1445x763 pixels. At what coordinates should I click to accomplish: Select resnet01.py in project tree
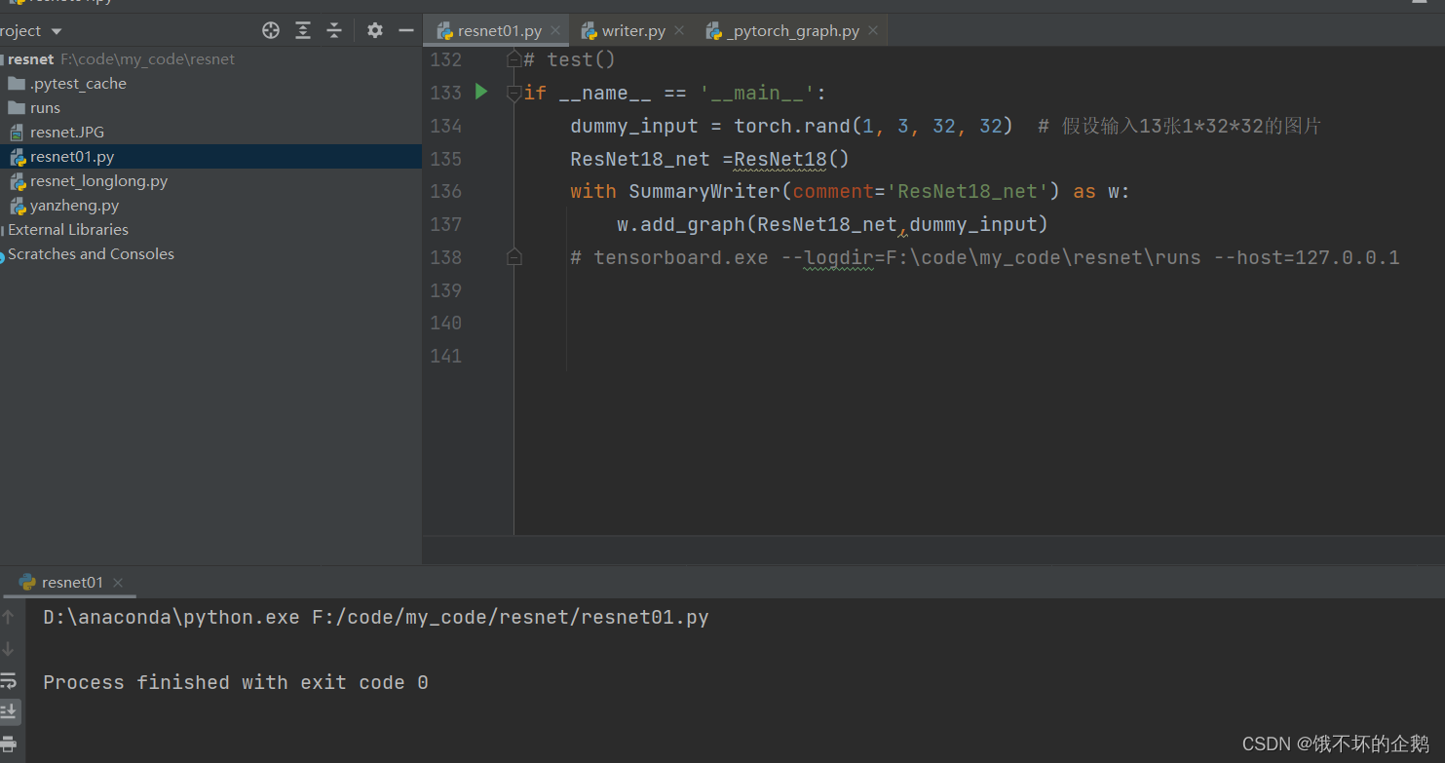click(x=210, y=156)
